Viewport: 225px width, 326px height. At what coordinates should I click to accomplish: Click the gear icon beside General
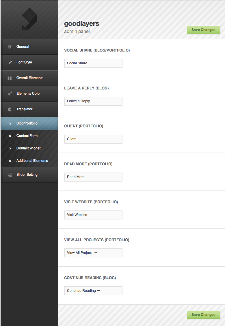(10, 47)
